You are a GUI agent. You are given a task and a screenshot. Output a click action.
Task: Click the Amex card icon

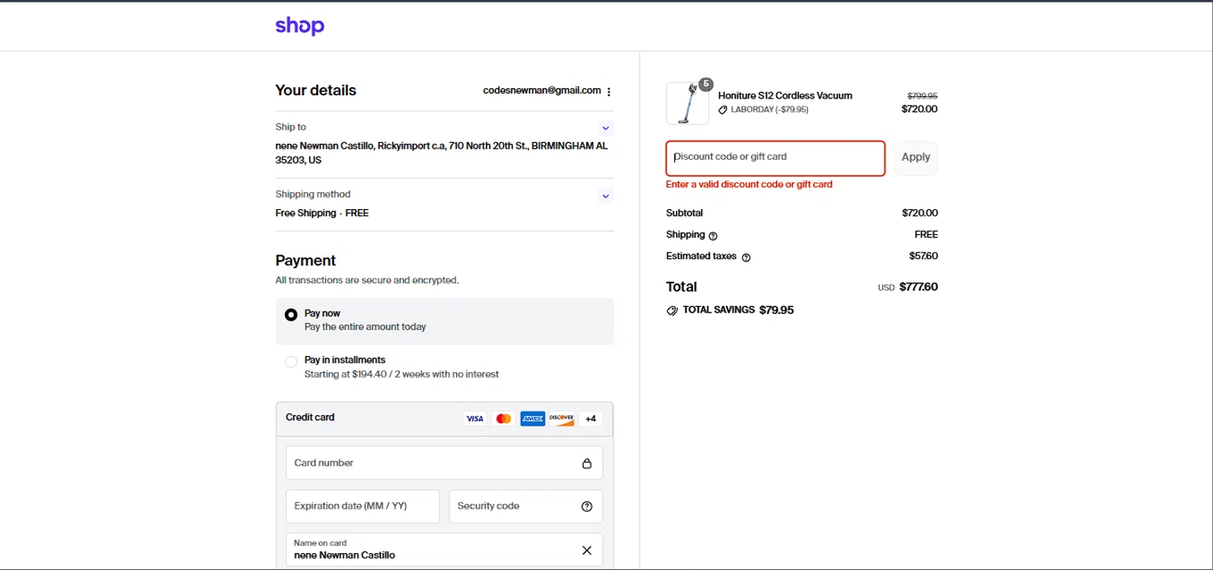click(532, 418)
